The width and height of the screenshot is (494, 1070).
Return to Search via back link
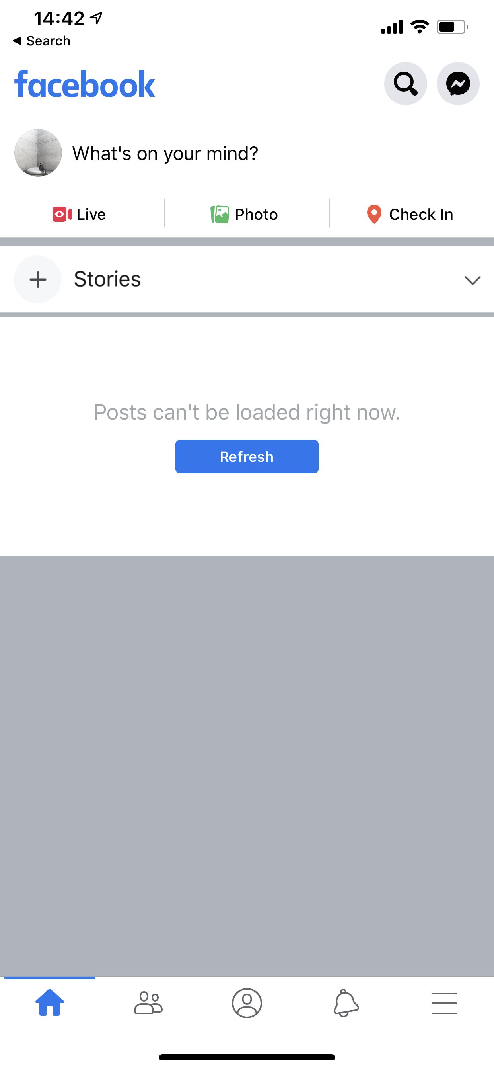click(41, 41)
